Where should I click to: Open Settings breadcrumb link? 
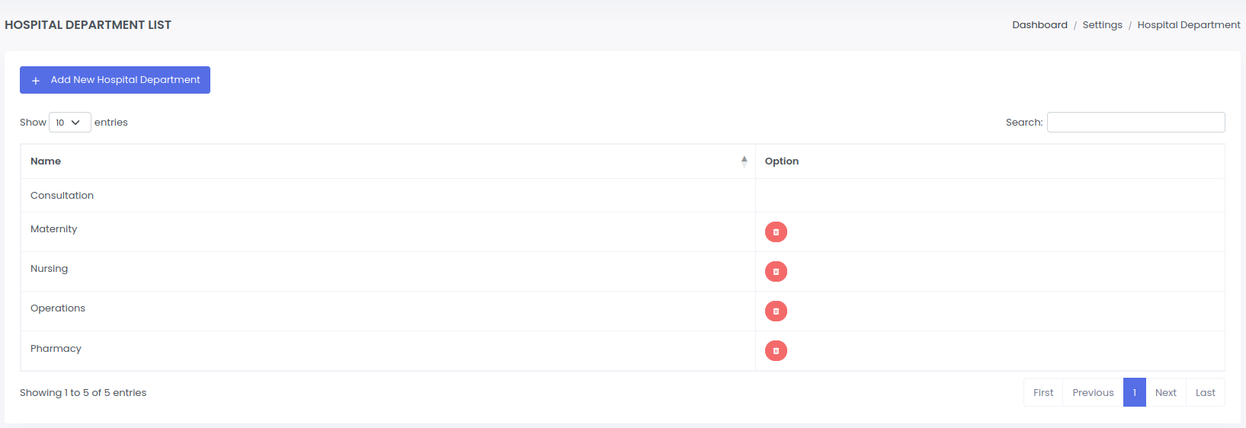coord(1102,25)
